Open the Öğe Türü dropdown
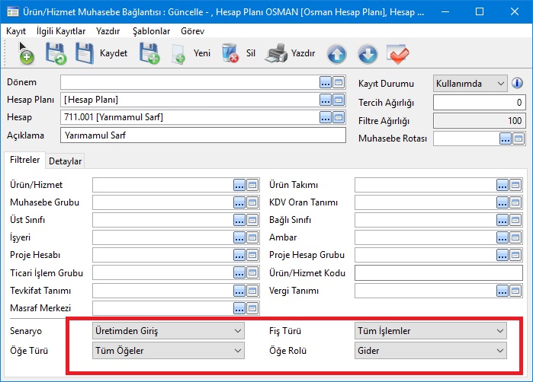The height and width of the screenshot is (382, 533). pyautogui.click(x=167, y=350)
